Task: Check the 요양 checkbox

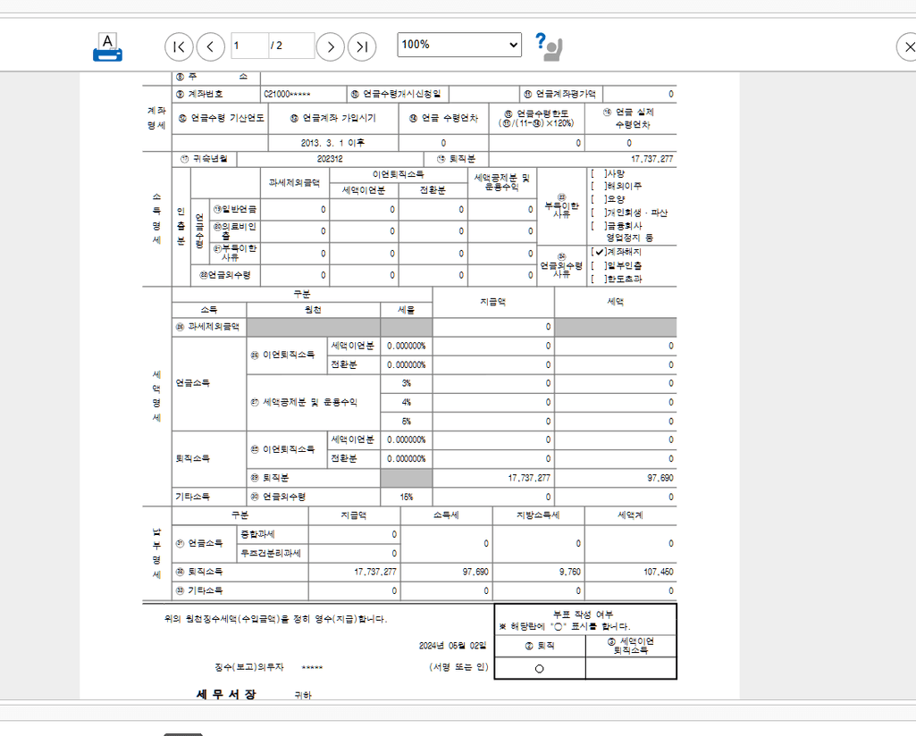Action: (597, 199)
